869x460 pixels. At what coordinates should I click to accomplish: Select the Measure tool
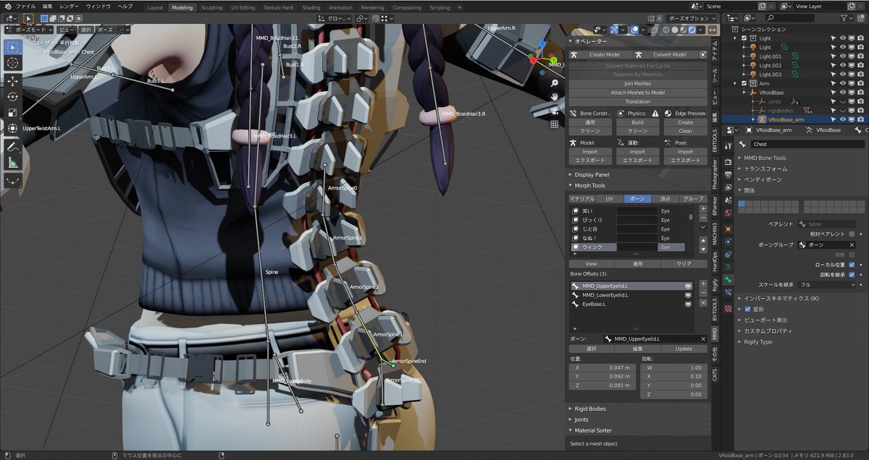pyautogui.click(x=13, y=163)
